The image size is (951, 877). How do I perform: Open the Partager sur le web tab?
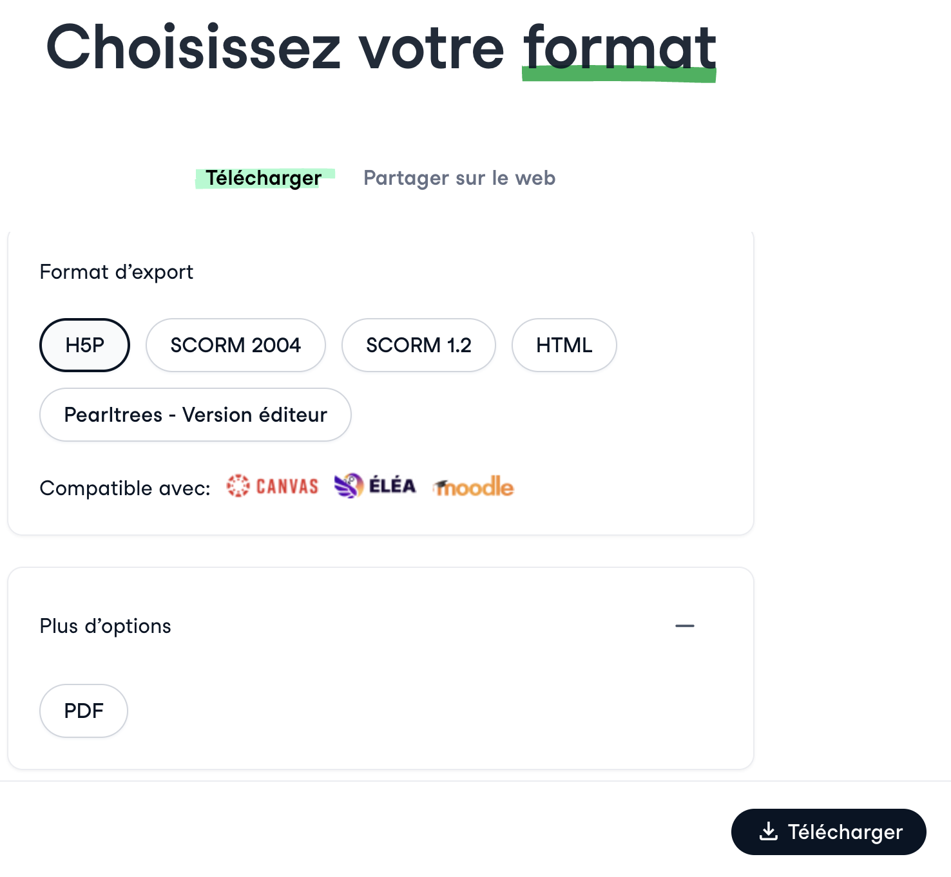point(459,178)
